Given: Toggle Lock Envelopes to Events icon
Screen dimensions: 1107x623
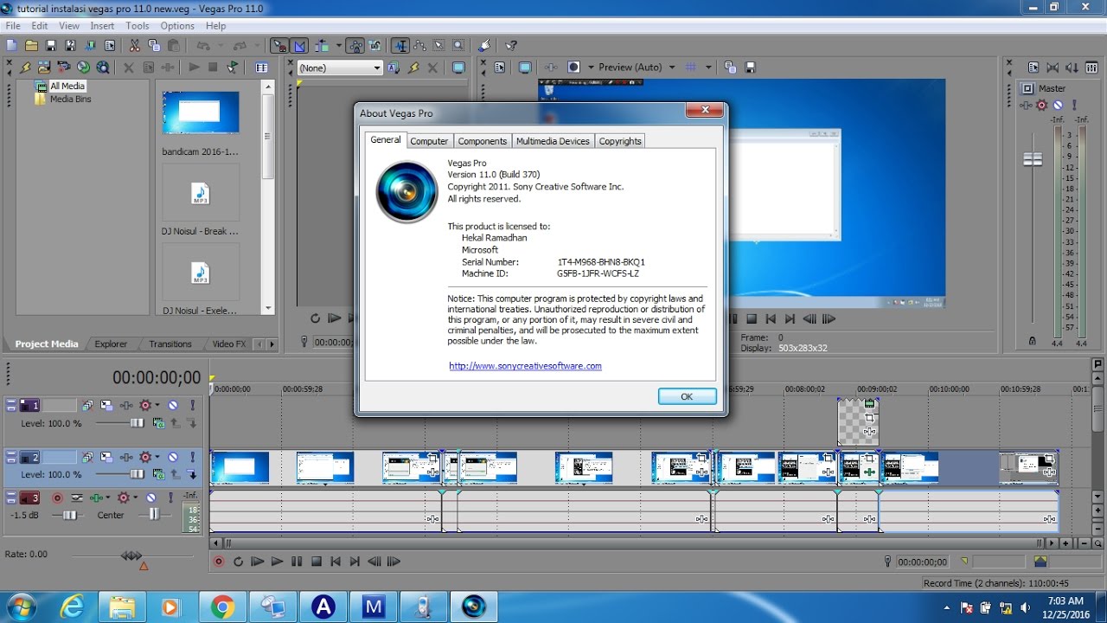Looking at the screenshot, I should (x=355, y=45).
